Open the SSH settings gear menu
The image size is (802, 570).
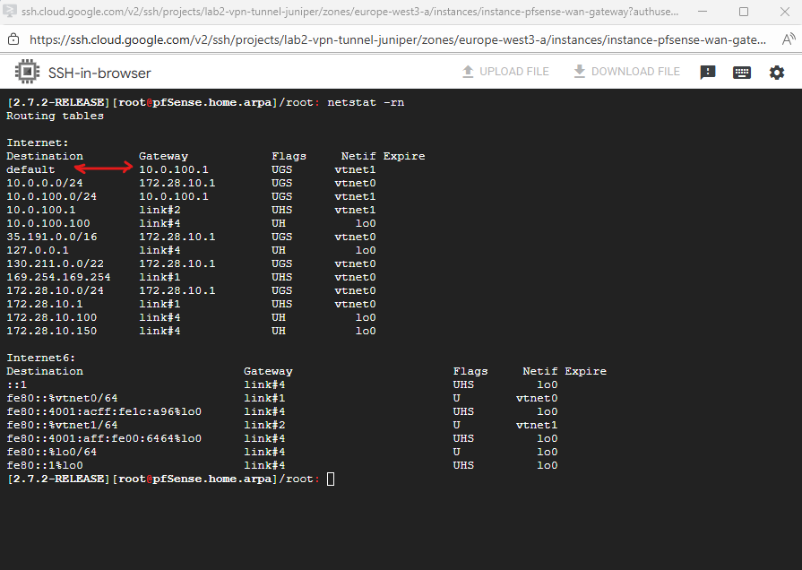tap(776, 73)
